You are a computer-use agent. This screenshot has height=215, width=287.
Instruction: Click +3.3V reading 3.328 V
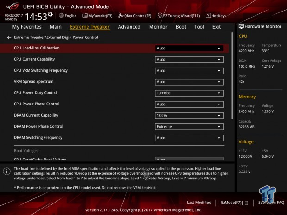[x=244, y=172]
